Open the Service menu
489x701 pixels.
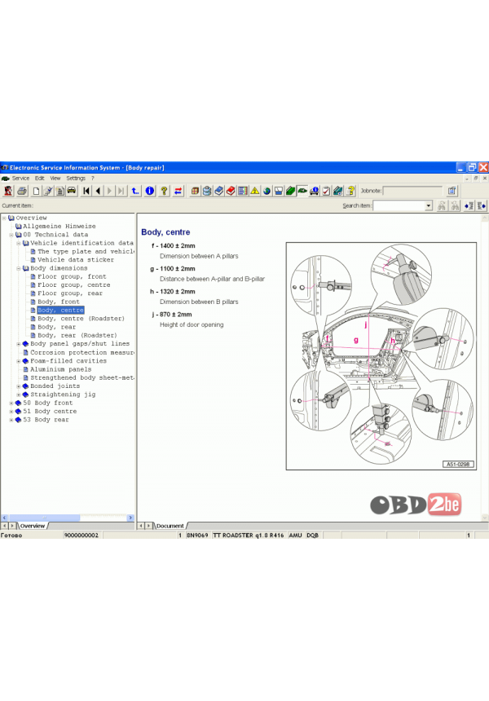(x=20, y=178)
